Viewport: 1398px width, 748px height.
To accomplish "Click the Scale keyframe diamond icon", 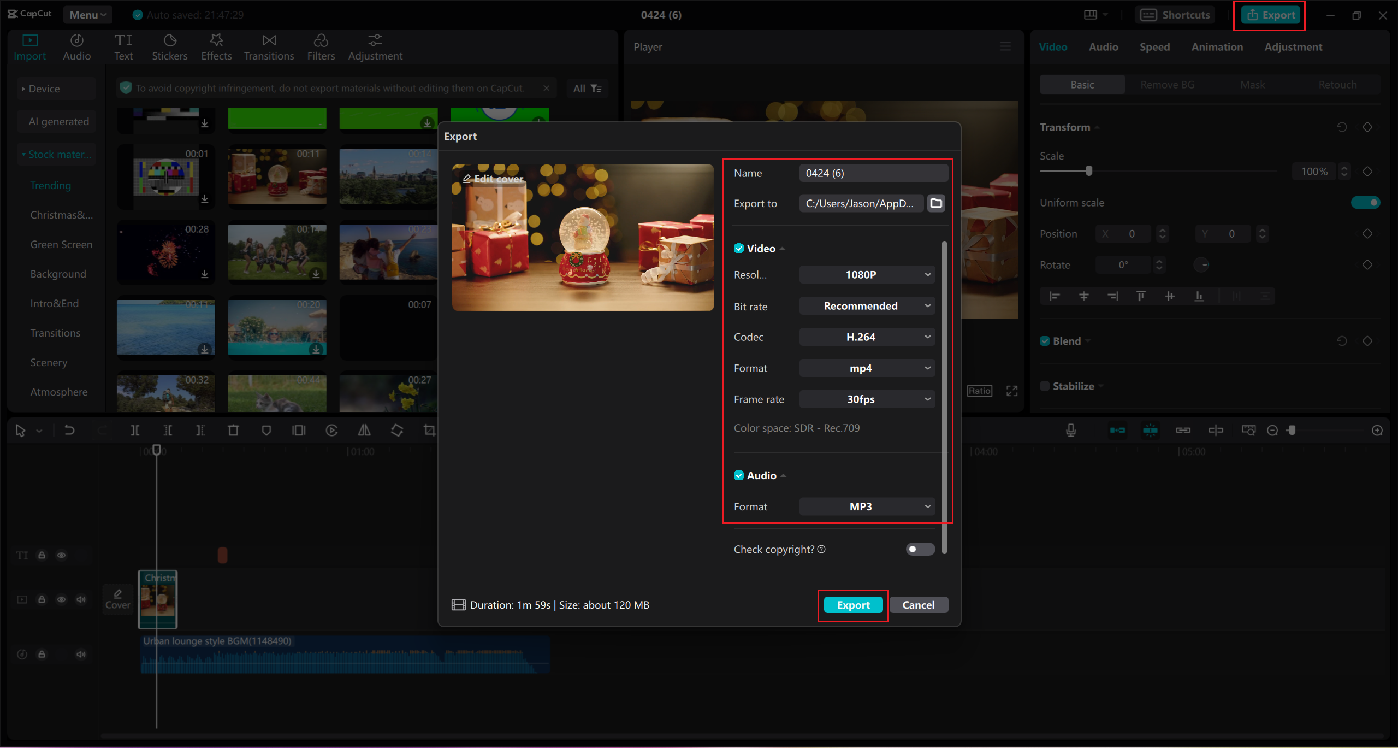I will [1367, 172].
